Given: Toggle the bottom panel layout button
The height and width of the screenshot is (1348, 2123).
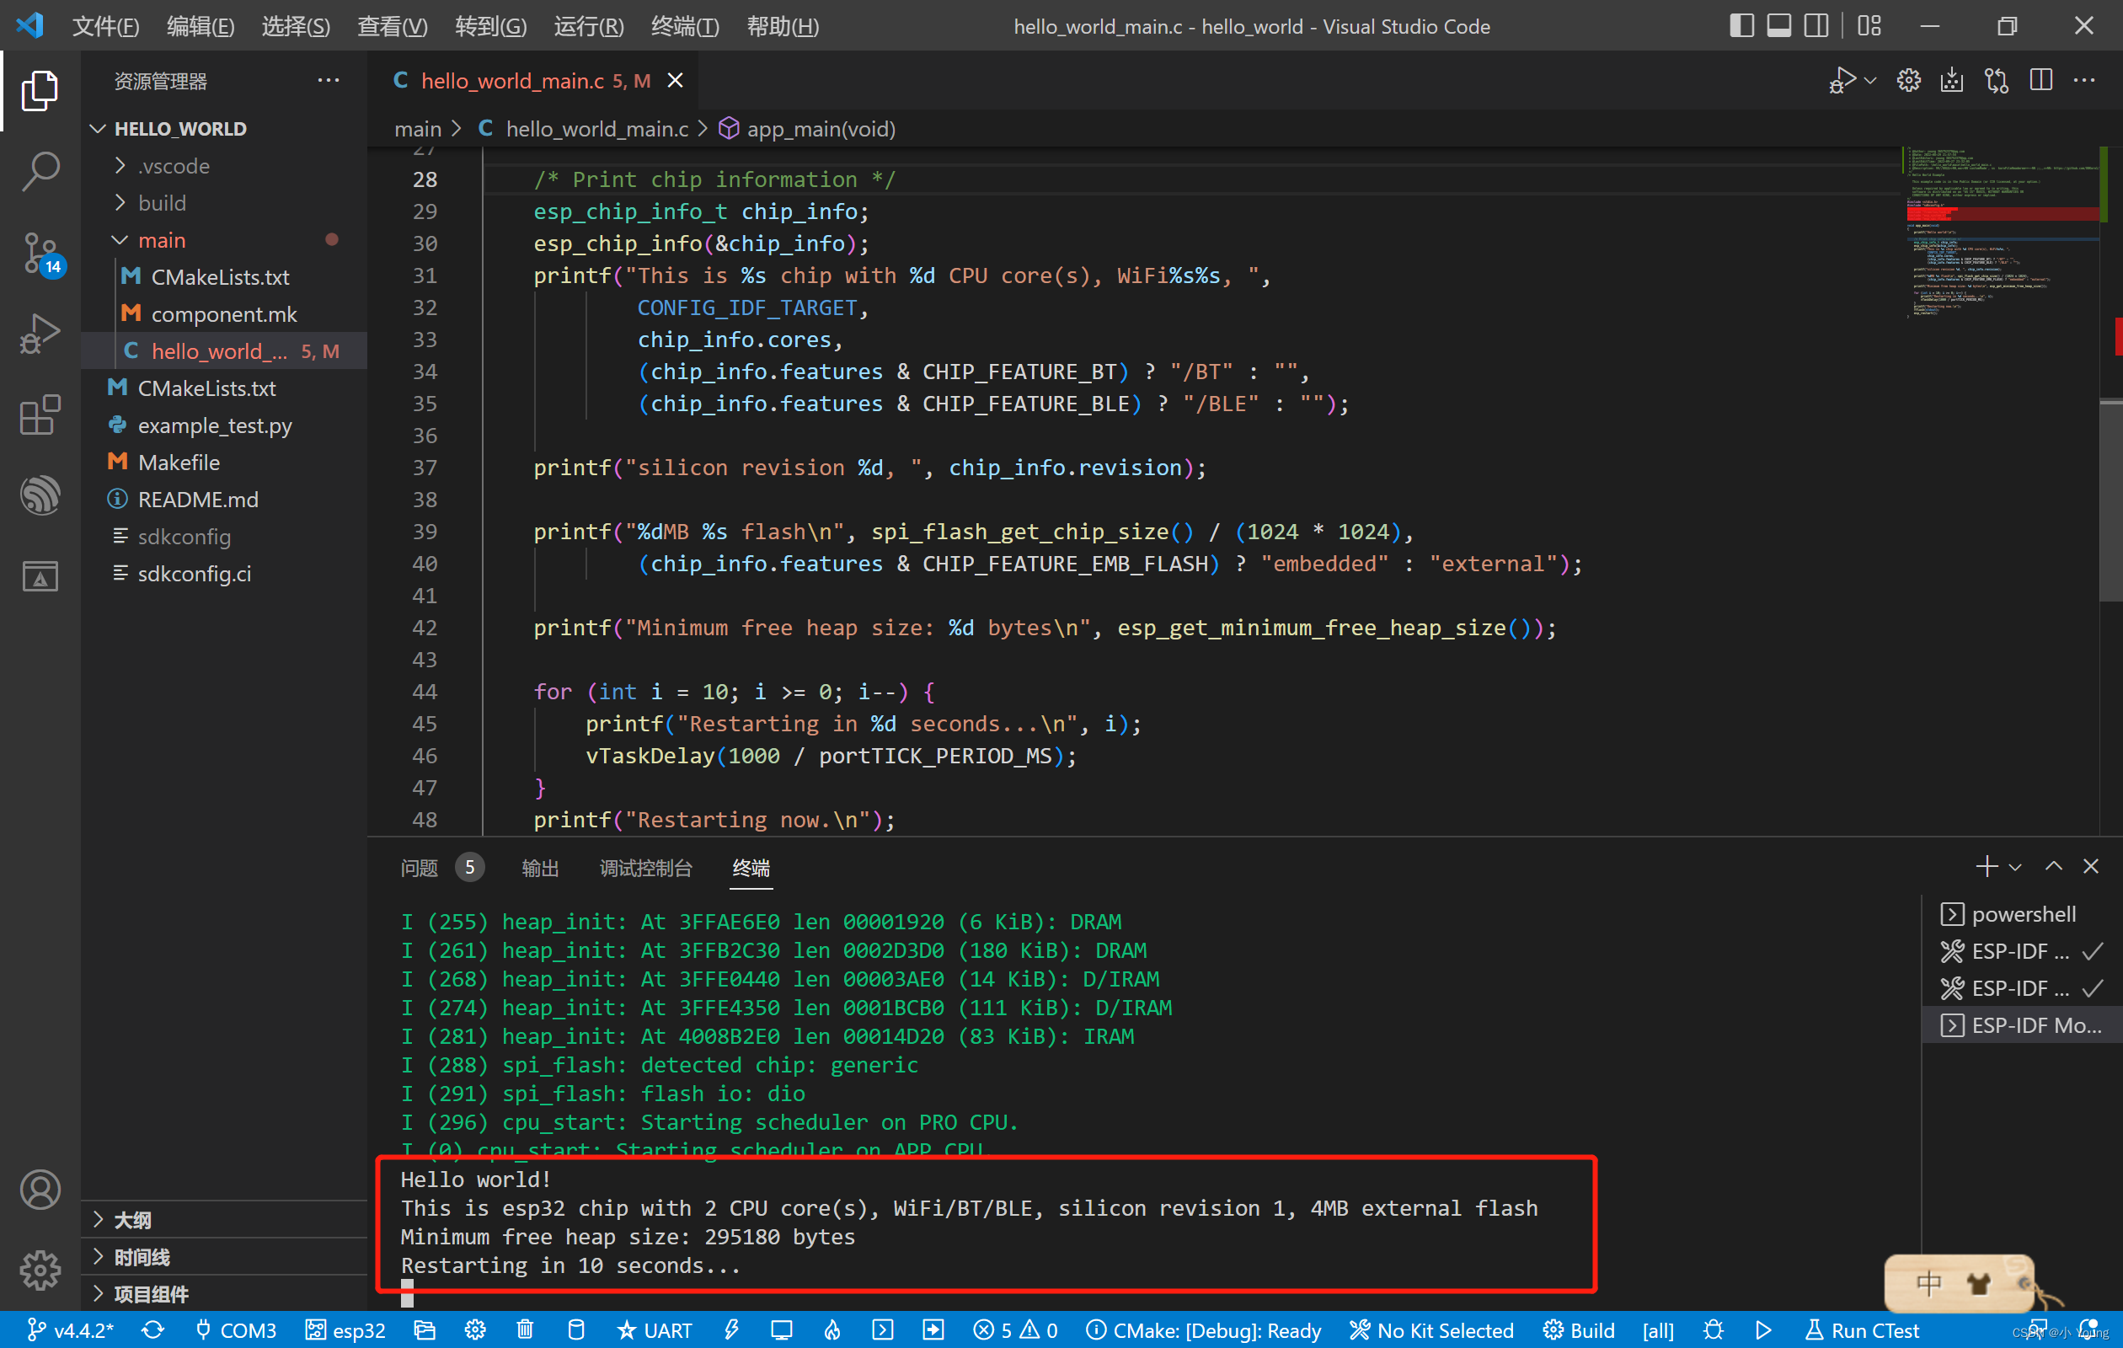Looking at the screenshot, I should (1779, 25).
